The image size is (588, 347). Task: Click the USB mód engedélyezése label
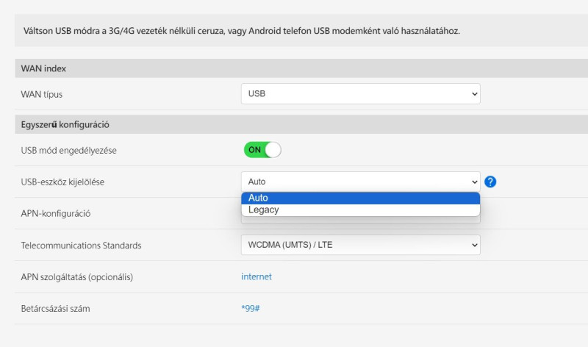tap(69, 151)
